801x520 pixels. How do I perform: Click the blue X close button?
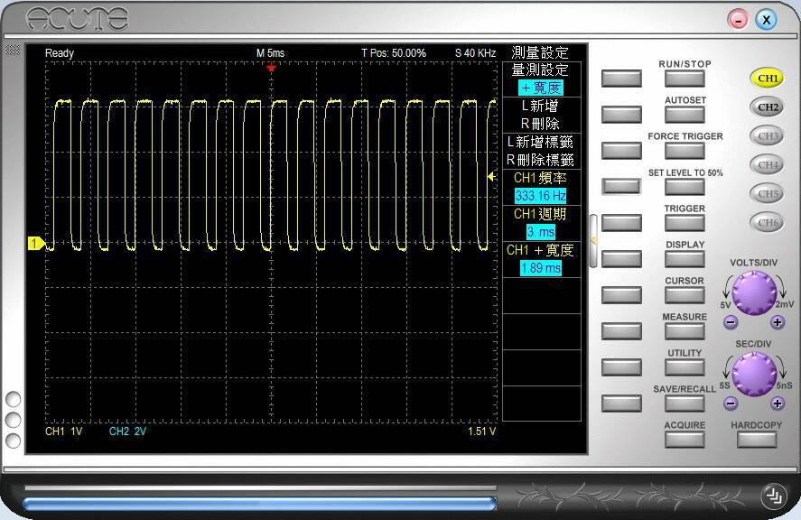click(767, 20)
